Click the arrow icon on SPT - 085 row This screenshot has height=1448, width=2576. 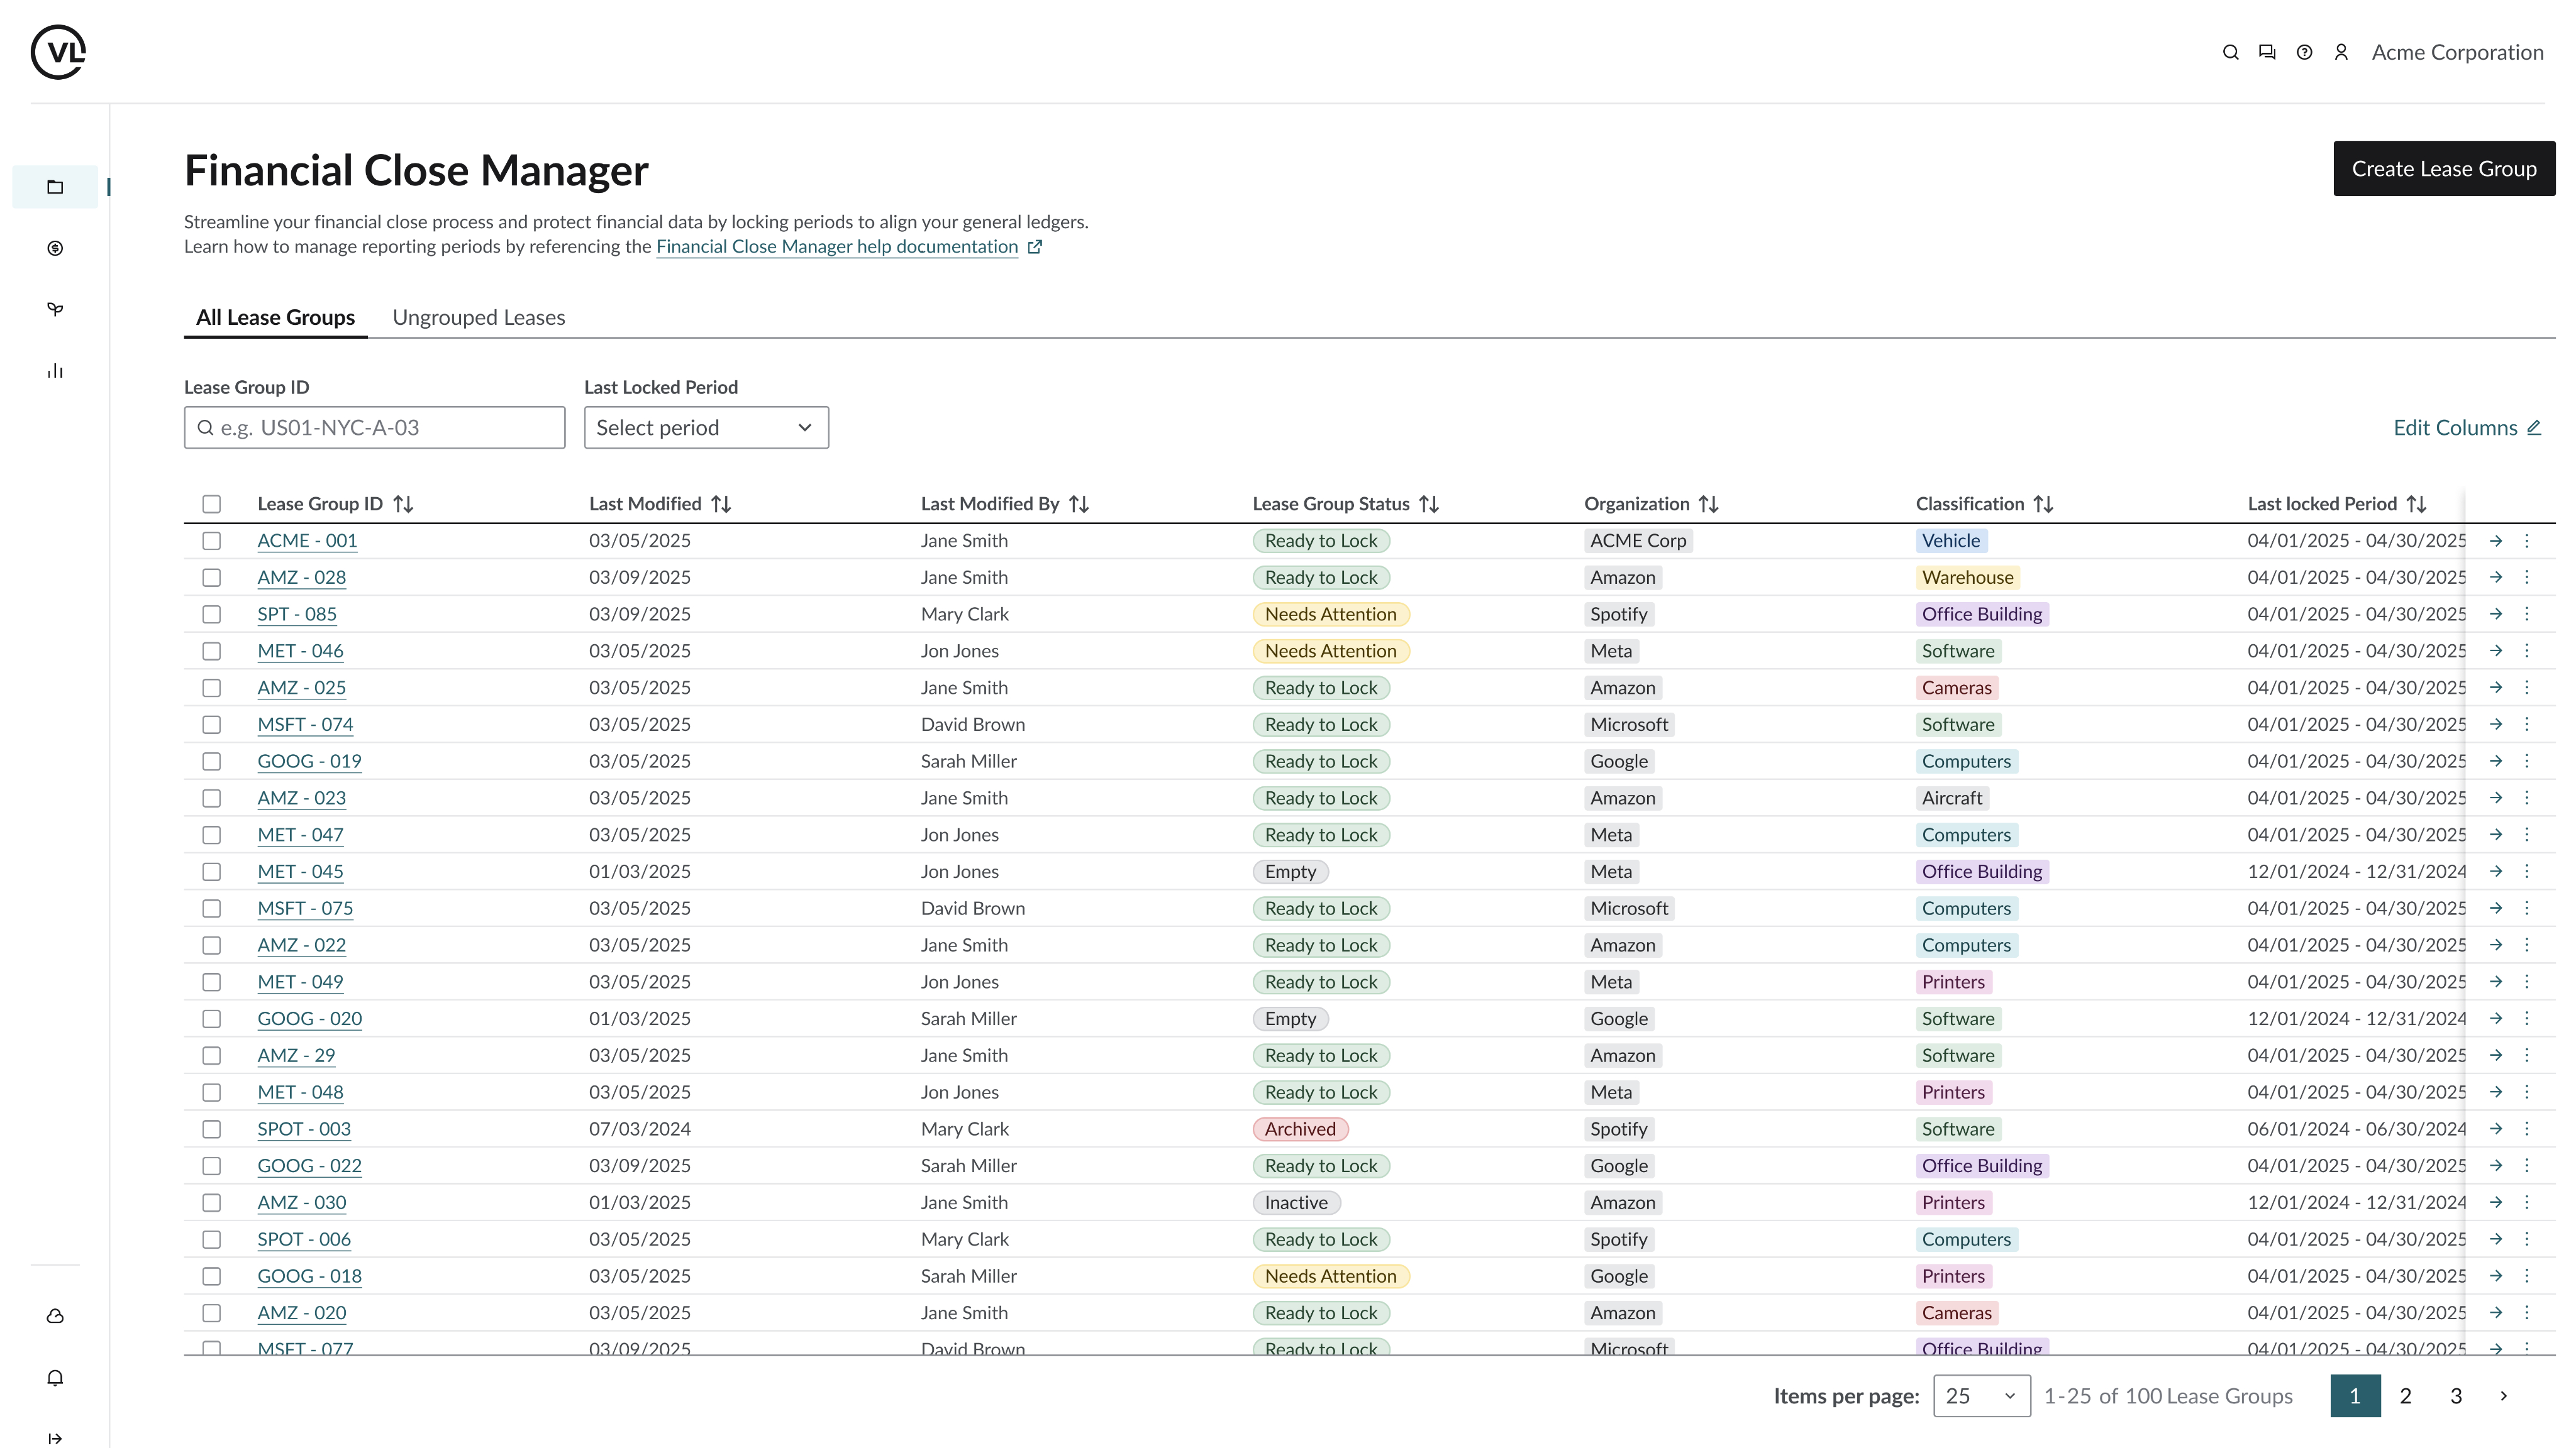[x=2496, y=615]
